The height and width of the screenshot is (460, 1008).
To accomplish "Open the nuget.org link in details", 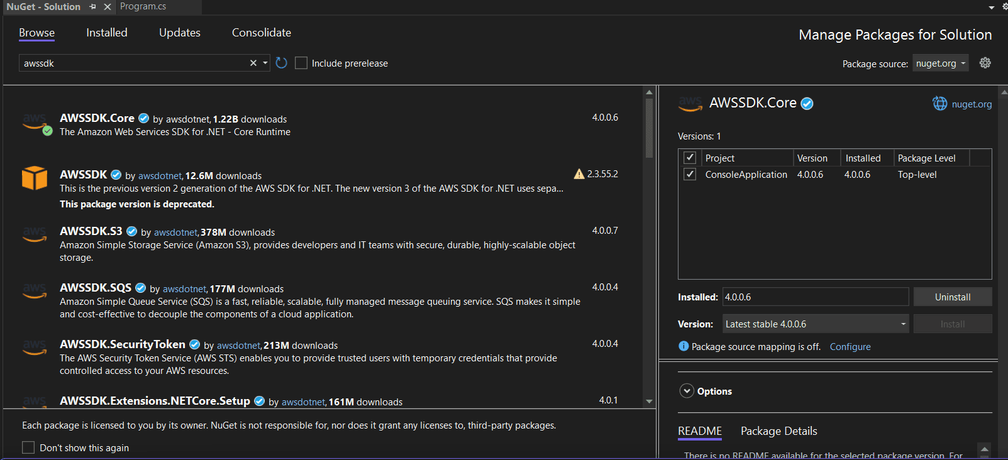I will 972,104.
